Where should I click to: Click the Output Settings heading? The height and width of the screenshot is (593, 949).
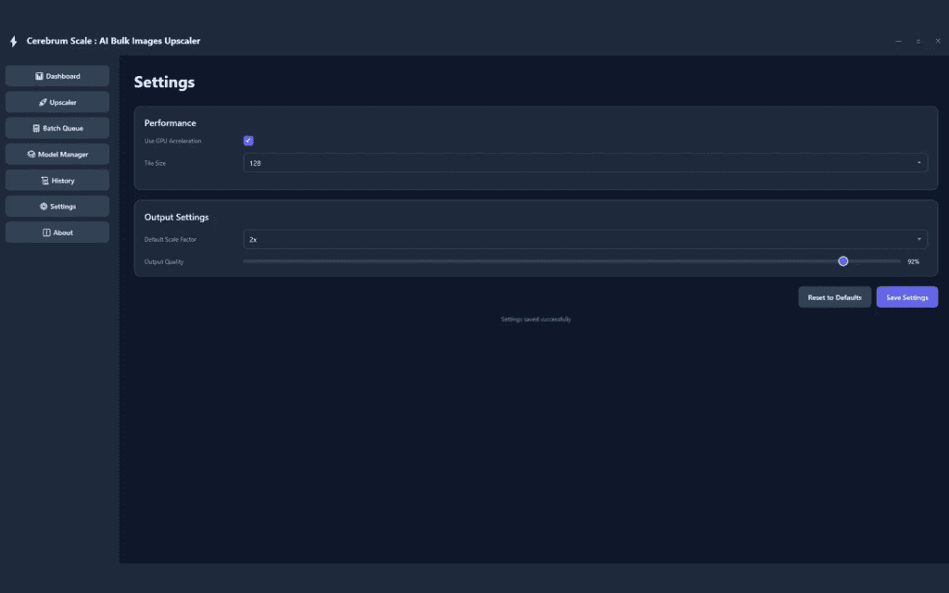(176, 217)
